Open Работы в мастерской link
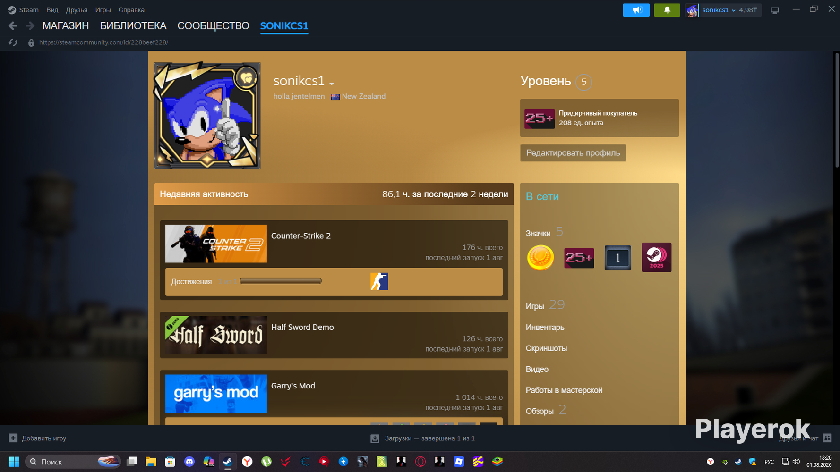The height and width of the screenshot is (472, 840). [x=564, y=390]
